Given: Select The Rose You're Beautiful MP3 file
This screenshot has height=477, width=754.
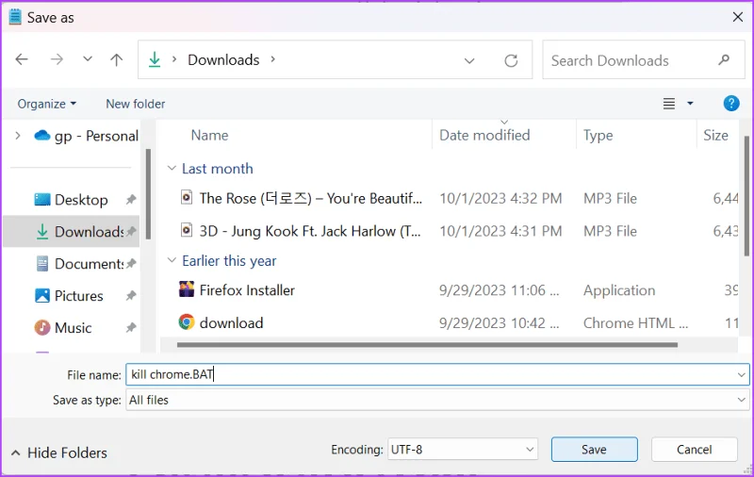Looking at the screenshot, I should (311, 198).
